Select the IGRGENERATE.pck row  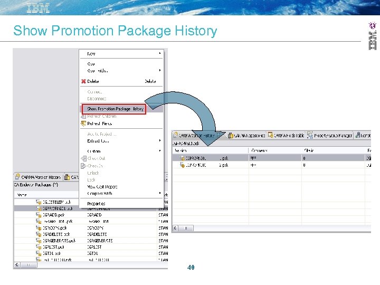(x=91, y=241)
